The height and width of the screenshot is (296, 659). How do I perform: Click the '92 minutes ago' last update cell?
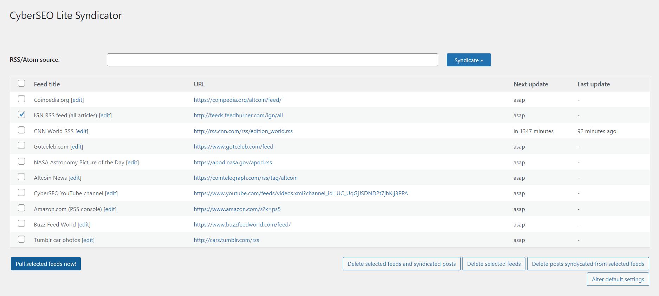(x=597, y=131)
